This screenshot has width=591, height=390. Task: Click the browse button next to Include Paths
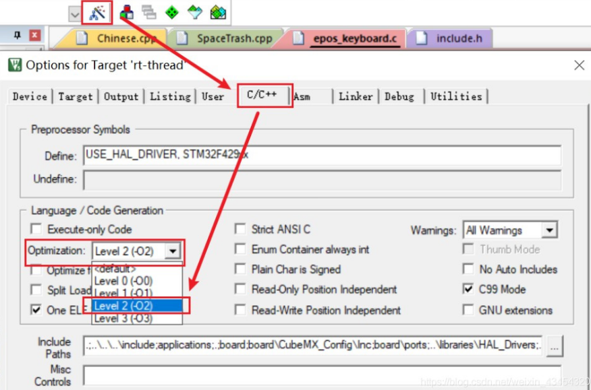tap(555, 347)
